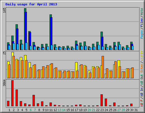Click day label 20 on the x-axis
This screenshot has height=113, width=145.
pyautogui.click(x=89, y=110)
